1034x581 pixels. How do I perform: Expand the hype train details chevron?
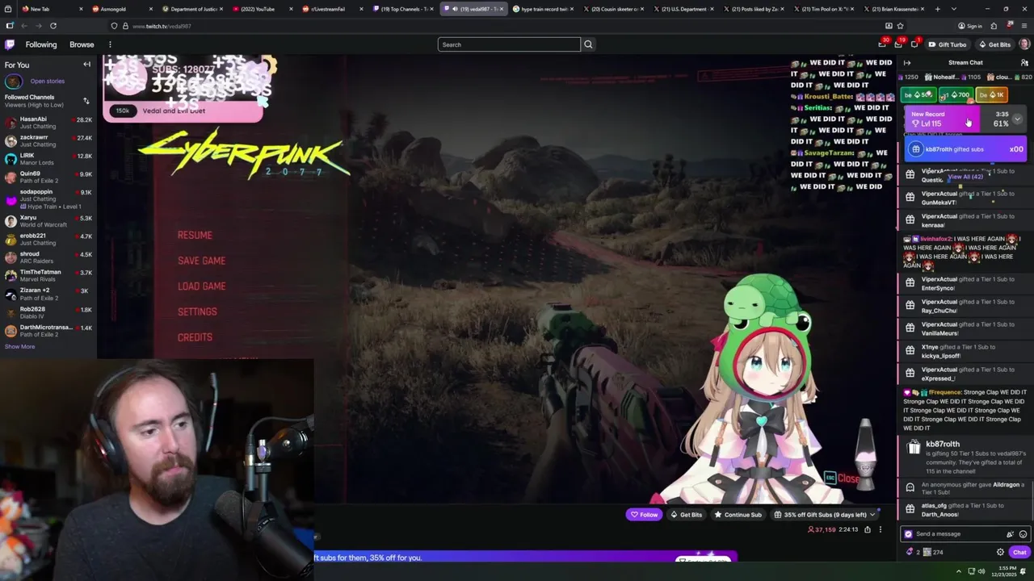tap(1017, 119)
